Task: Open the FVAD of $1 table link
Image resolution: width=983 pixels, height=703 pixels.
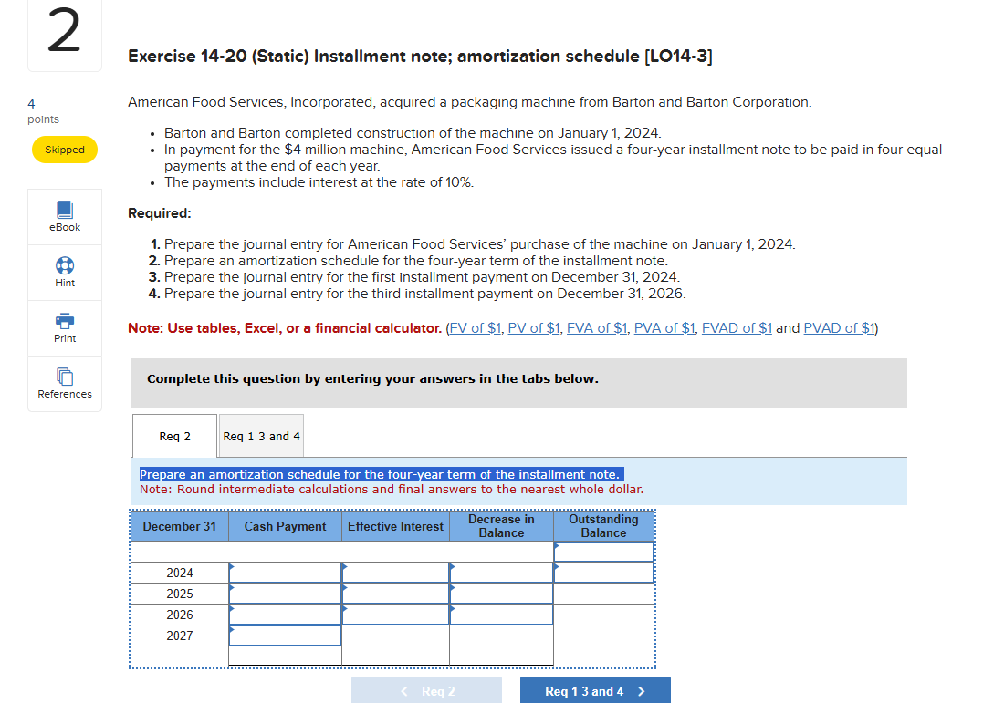Action: tap(737, 327)
